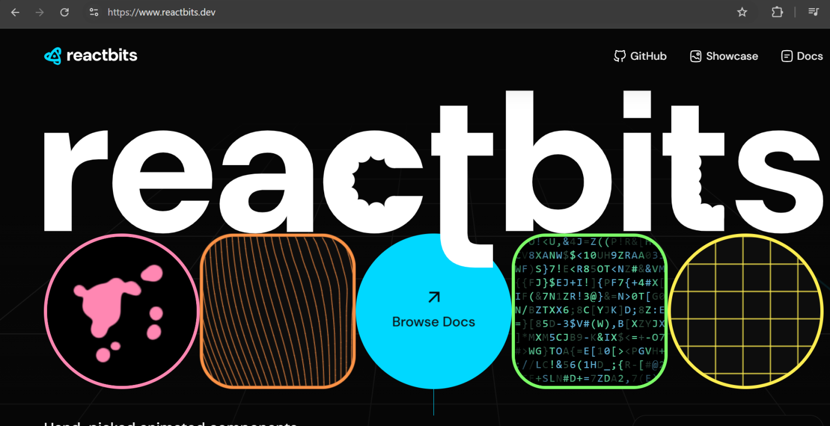
Task: Click the Showcase image icon
Action: pos(696,56)
